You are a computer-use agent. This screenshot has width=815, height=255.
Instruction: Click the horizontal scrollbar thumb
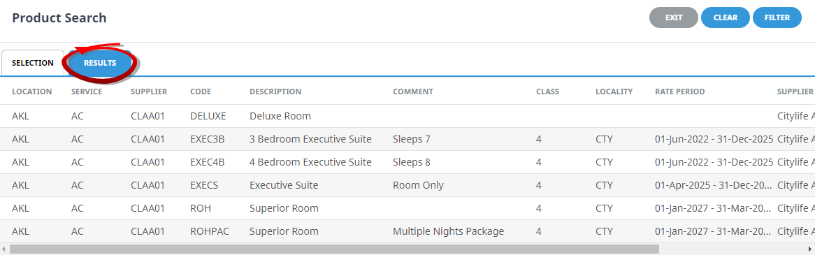click(x=334, y=249)
